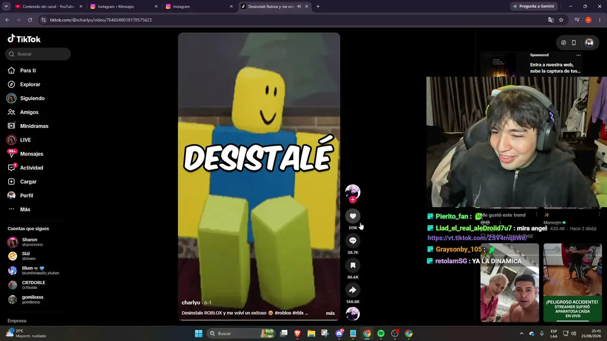Open the Cargar upload page

click(28, 181)
